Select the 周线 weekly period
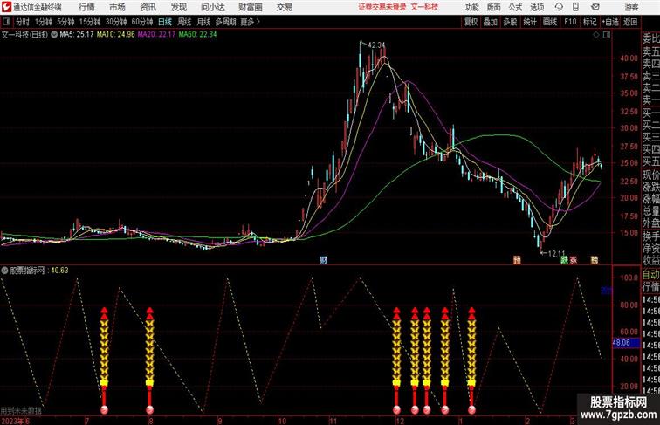Viewport: 660px width, 425px height. click(184, 22)
